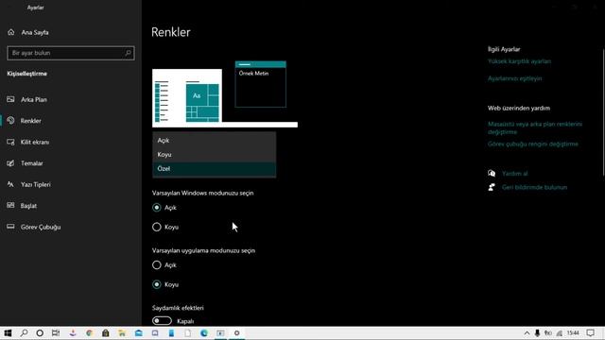Open Görev çubuğu rengini değiştirme link
This screenshot has width=605, height=340.
[x=533, y=144]
